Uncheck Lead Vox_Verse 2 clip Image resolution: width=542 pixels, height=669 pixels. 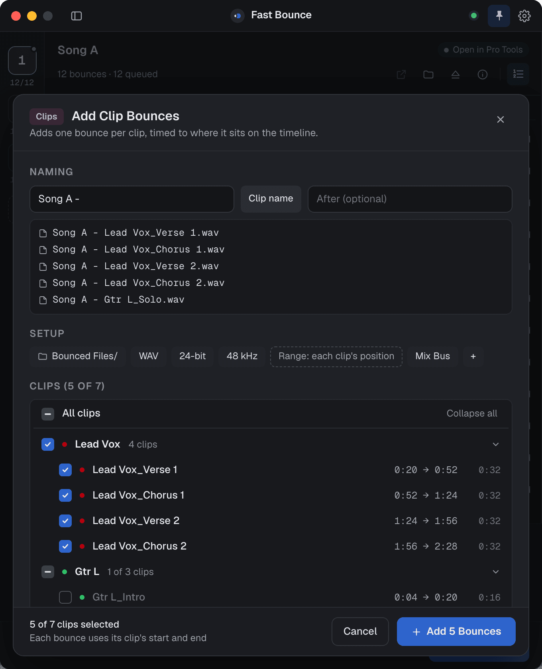tap(65, 521)
